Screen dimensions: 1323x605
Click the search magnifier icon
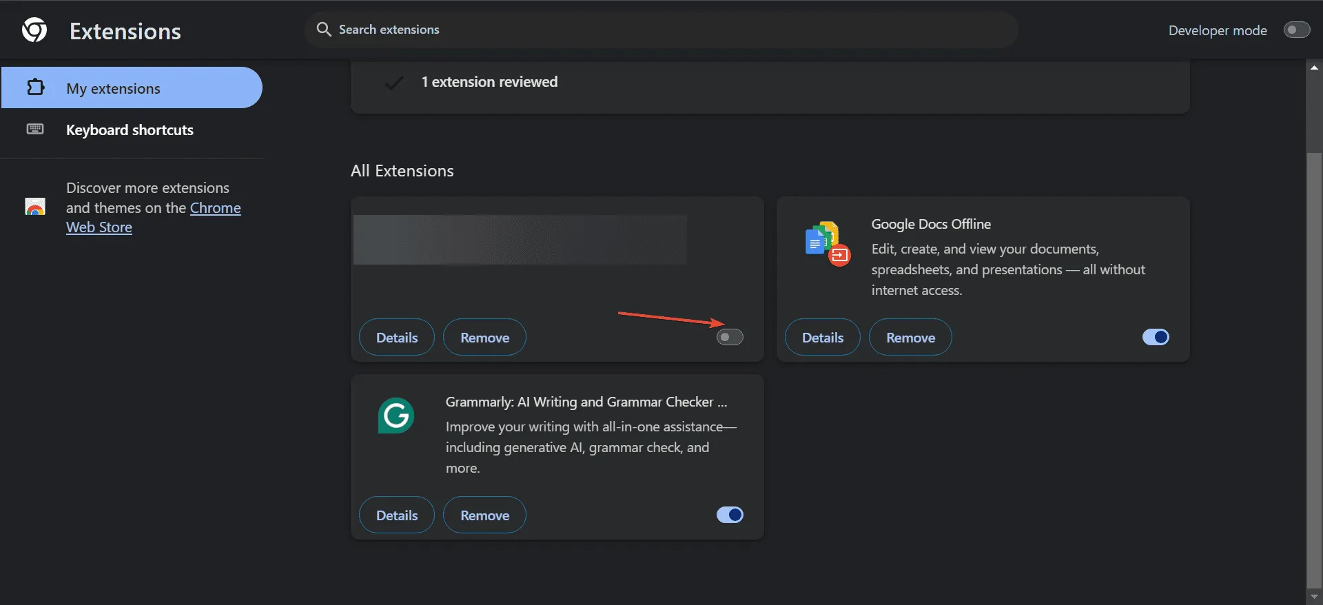point(323,30)
